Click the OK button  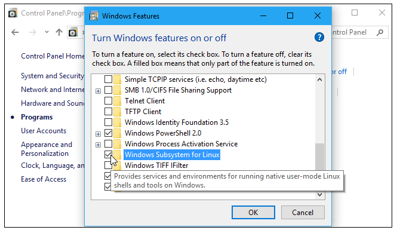click(253, 212)
